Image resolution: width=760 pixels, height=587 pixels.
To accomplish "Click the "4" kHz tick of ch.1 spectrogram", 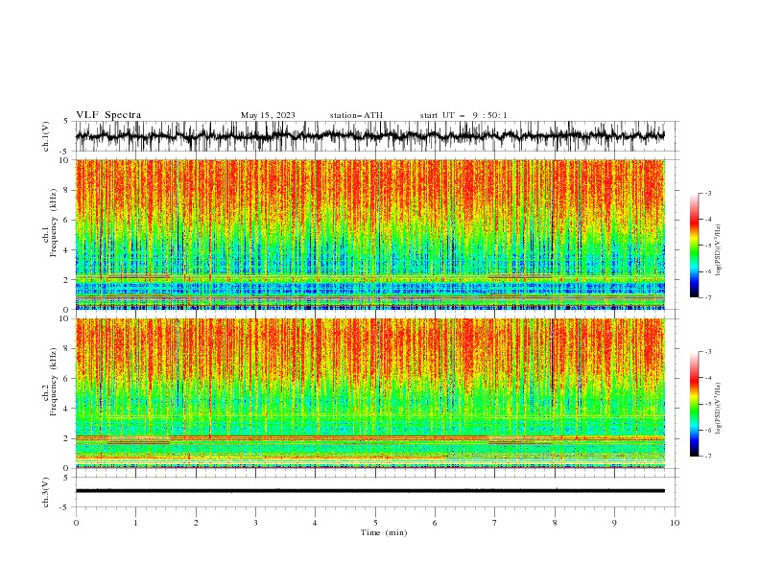I will click(x=66, y=250).
